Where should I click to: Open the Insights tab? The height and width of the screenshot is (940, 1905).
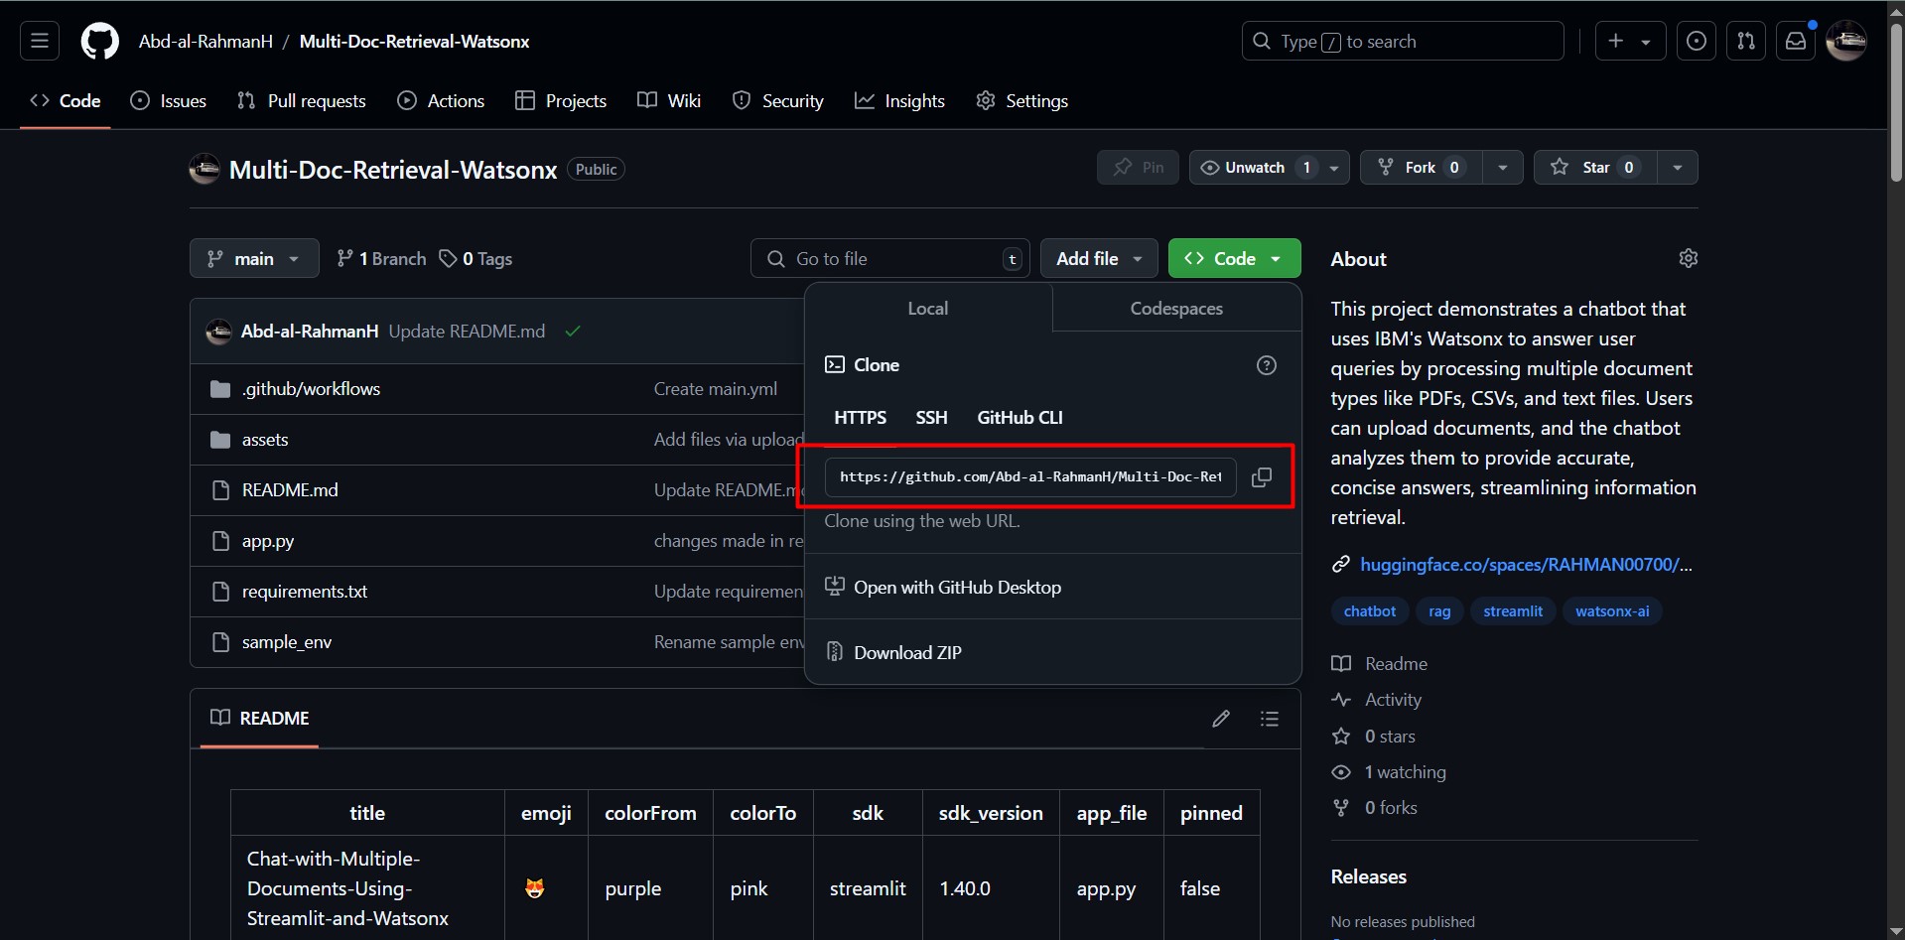pyautogui.click(x=900, y=100)
